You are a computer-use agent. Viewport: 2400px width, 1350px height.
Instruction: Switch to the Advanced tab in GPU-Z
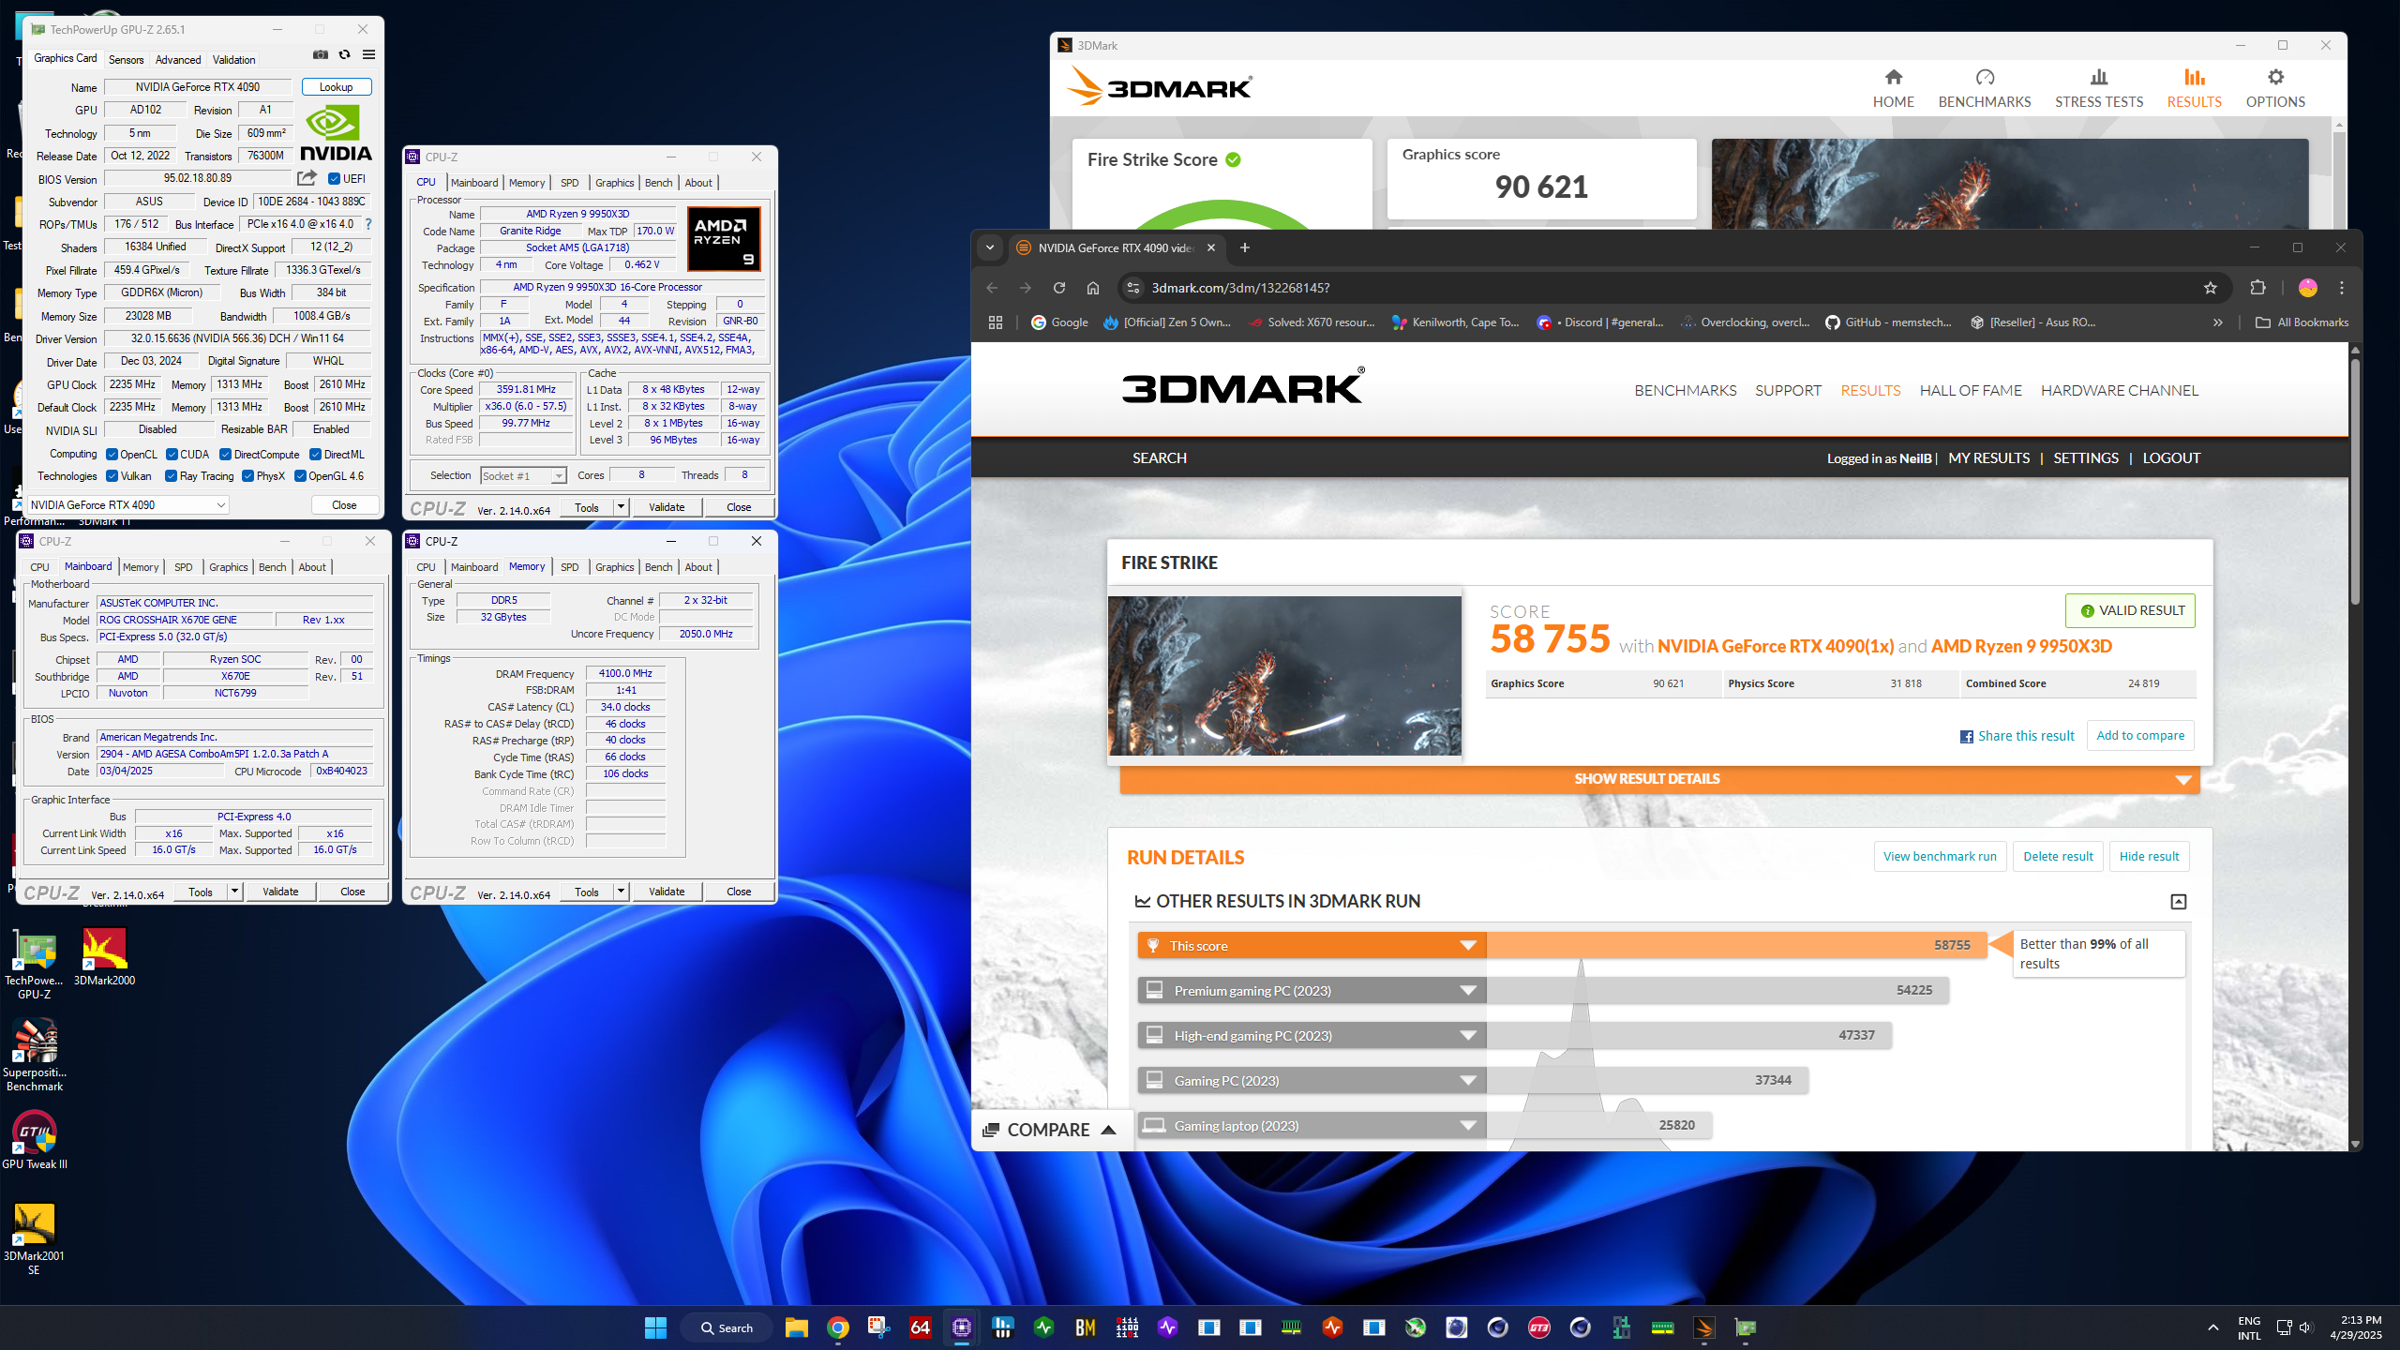coord(178,60)
